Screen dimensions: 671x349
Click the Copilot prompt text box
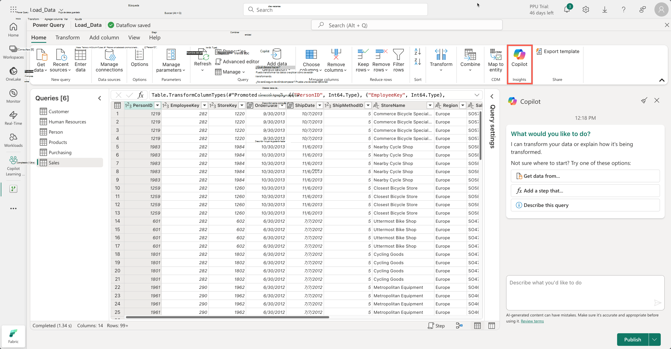point(585,293)
